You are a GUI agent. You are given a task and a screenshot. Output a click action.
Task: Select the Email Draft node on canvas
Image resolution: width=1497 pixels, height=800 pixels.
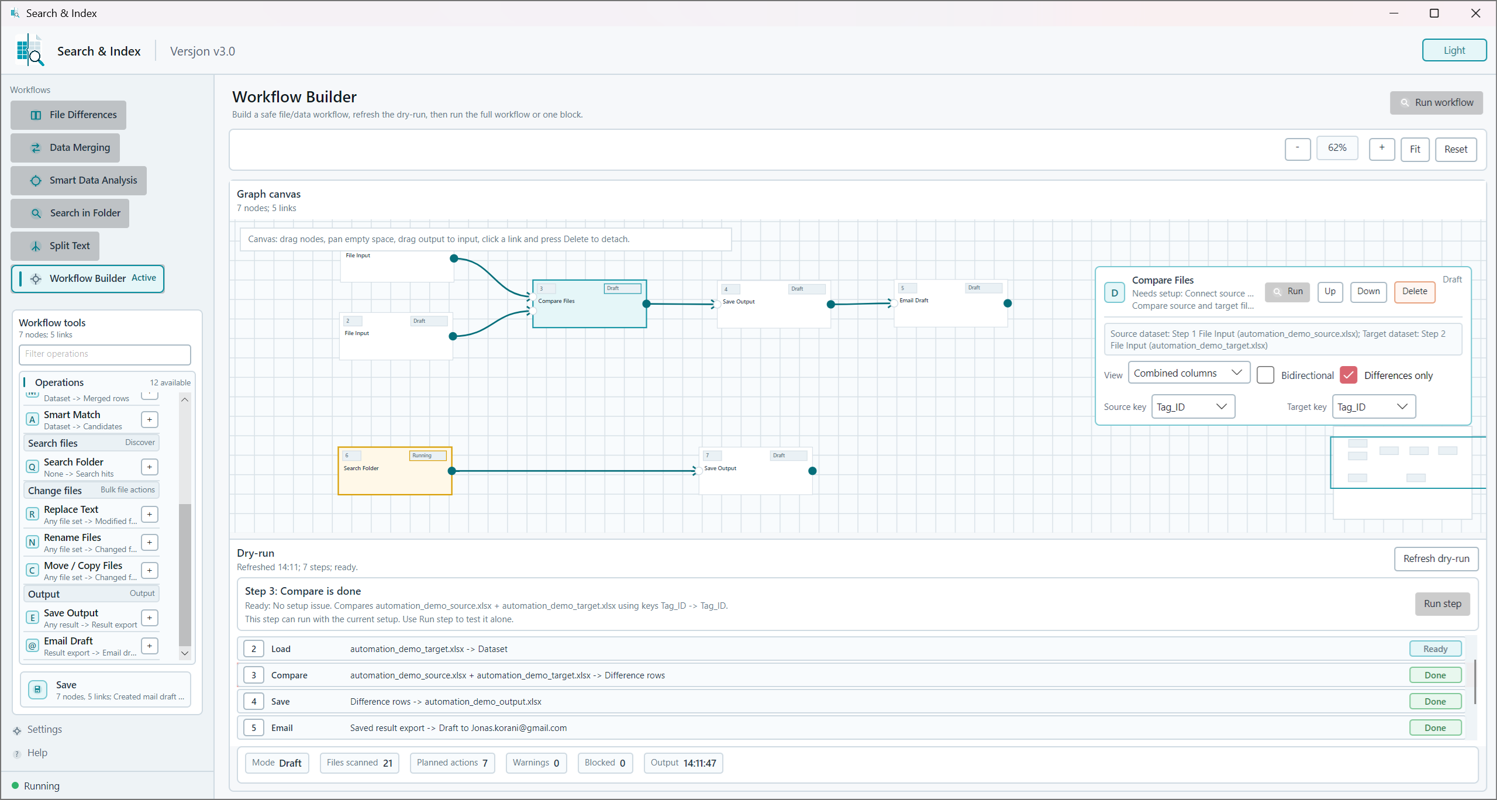point(951,304)
